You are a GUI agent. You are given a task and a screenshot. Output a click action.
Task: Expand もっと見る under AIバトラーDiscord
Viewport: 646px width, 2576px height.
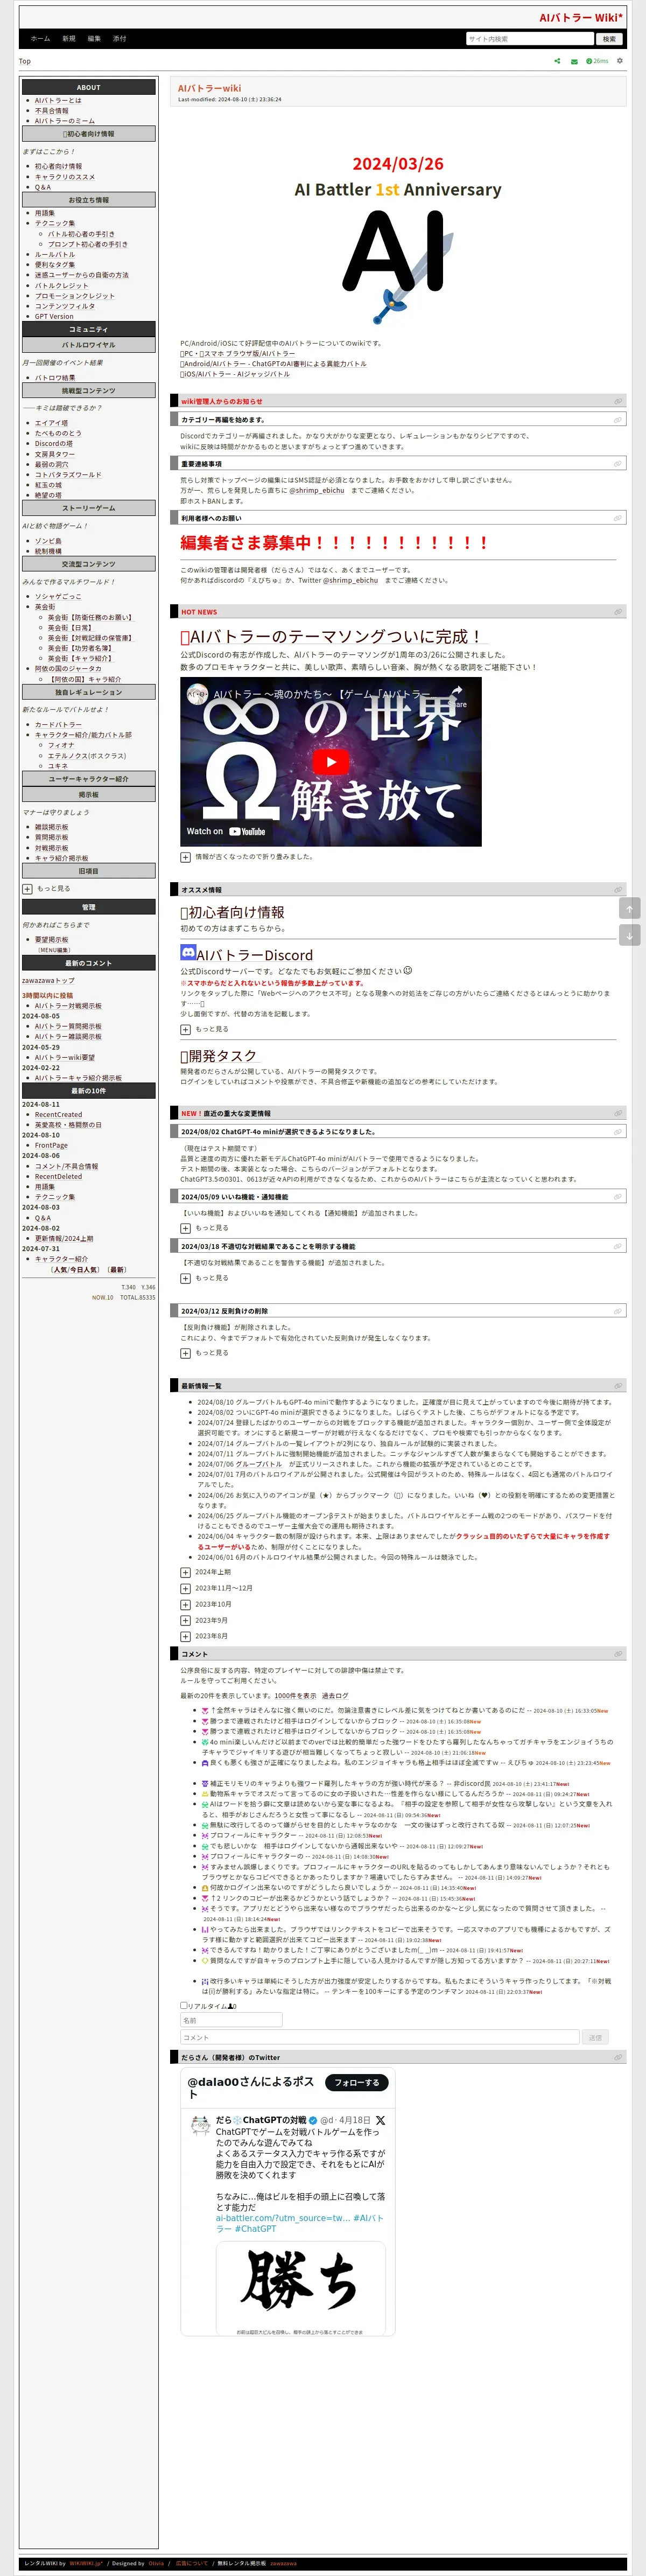coord(185,1029)
